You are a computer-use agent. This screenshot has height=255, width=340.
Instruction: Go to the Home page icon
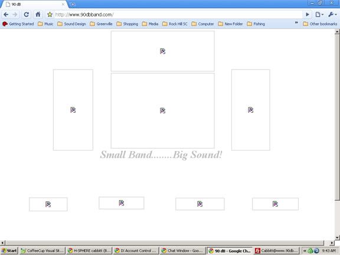pyautogui.click(x=38, y=15)
